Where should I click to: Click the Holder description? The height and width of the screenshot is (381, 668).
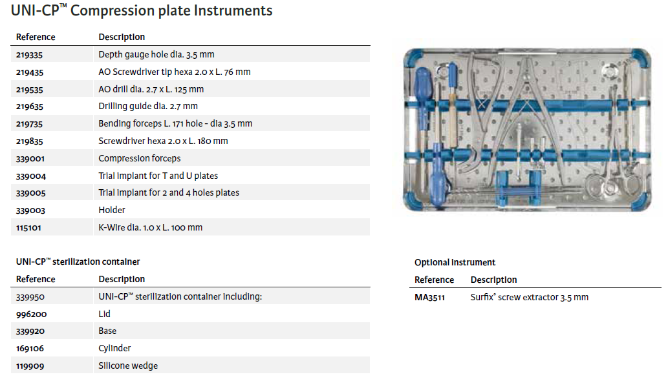pos(112,210)
